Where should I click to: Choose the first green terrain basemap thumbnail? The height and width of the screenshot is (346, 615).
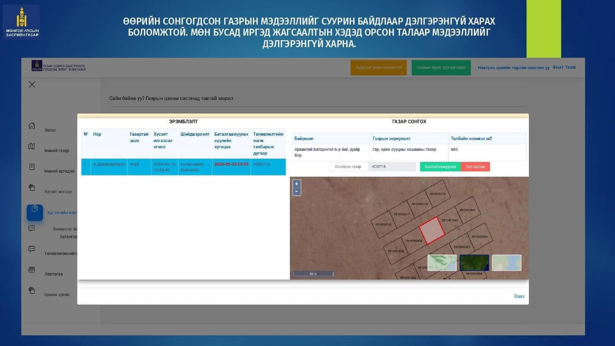(442, 263)
